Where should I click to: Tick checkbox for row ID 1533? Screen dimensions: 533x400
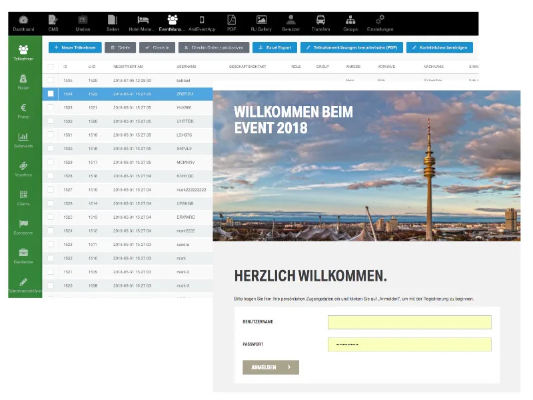tap(51, 107)
